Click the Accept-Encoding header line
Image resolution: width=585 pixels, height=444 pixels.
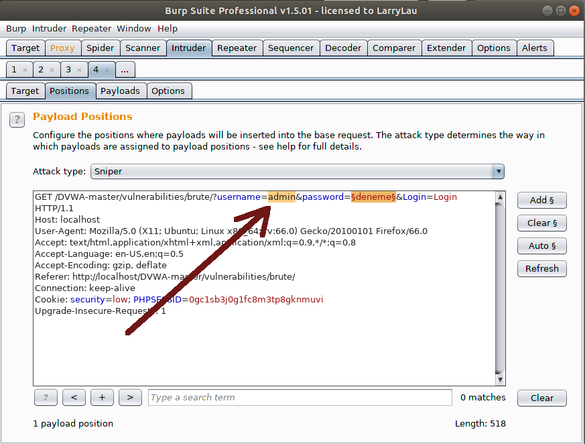tap(101, 265)
